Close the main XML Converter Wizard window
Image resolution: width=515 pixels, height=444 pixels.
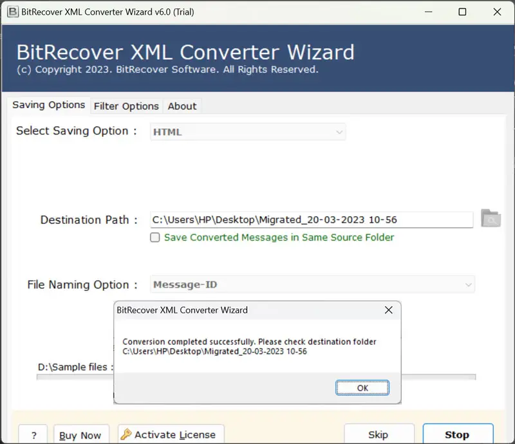click(497, 12)
